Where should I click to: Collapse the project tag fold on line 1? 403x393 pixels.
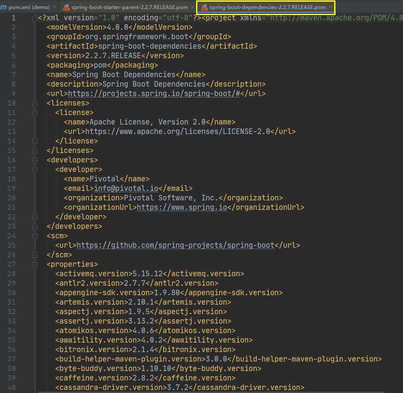(x=35, y=18)
